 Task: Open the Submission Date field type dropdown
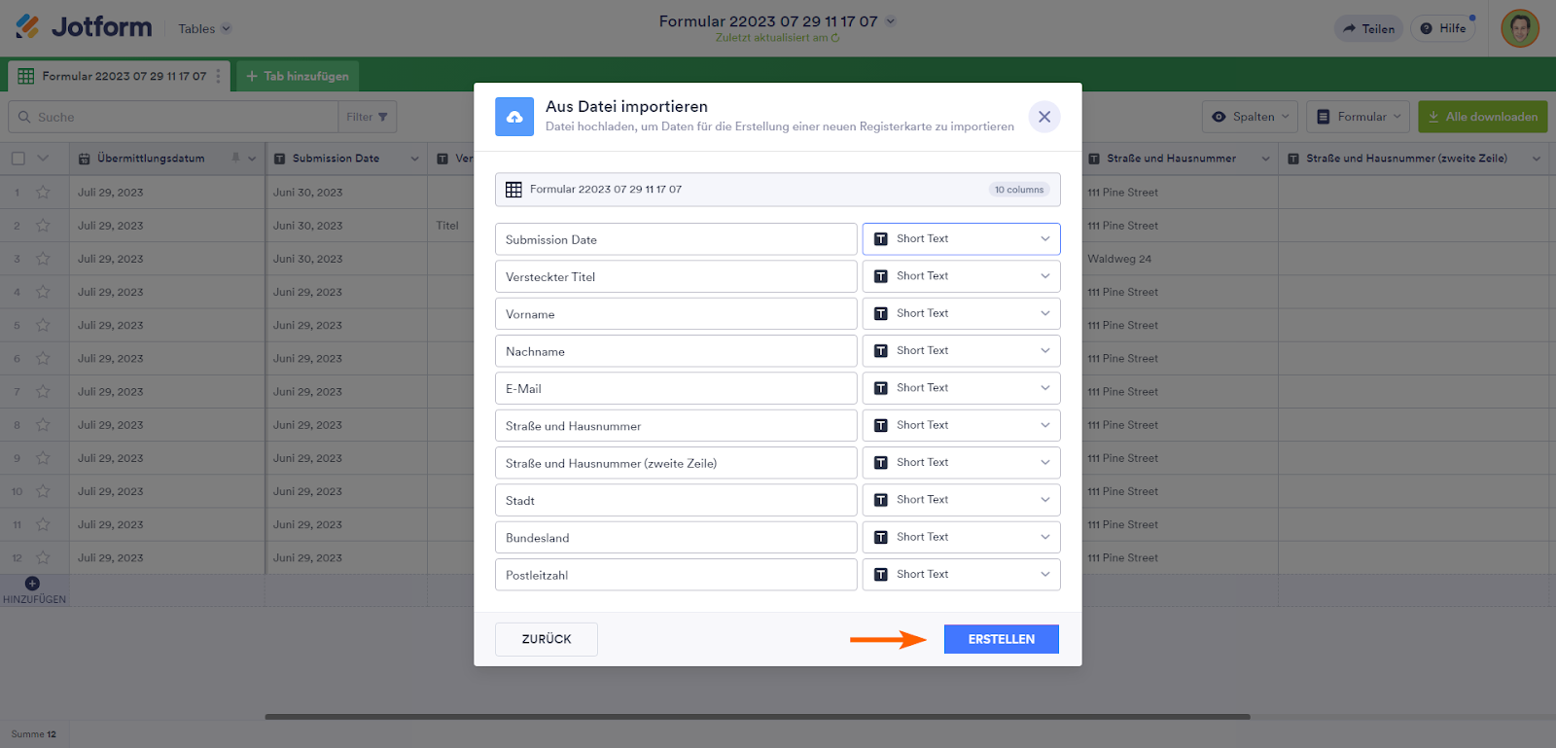point(961,239)
